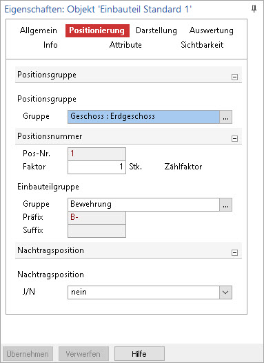Switch to the Allgemein tab
Viewport: 264px width, 363px height.
pyautogui.click(x=39, y=30)
